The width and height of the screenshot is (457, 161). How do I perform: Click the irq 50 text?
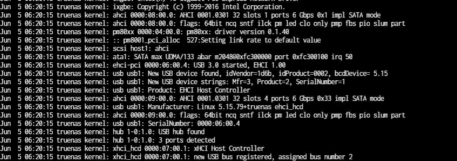pos(342,57)
